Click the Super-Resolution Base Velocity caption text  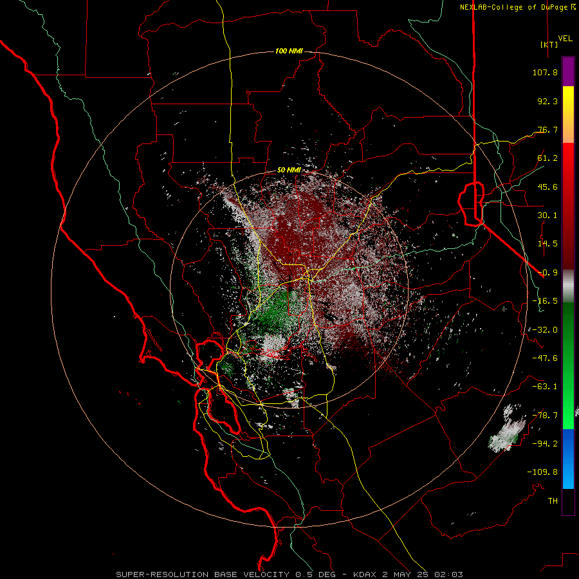[289, 574]
